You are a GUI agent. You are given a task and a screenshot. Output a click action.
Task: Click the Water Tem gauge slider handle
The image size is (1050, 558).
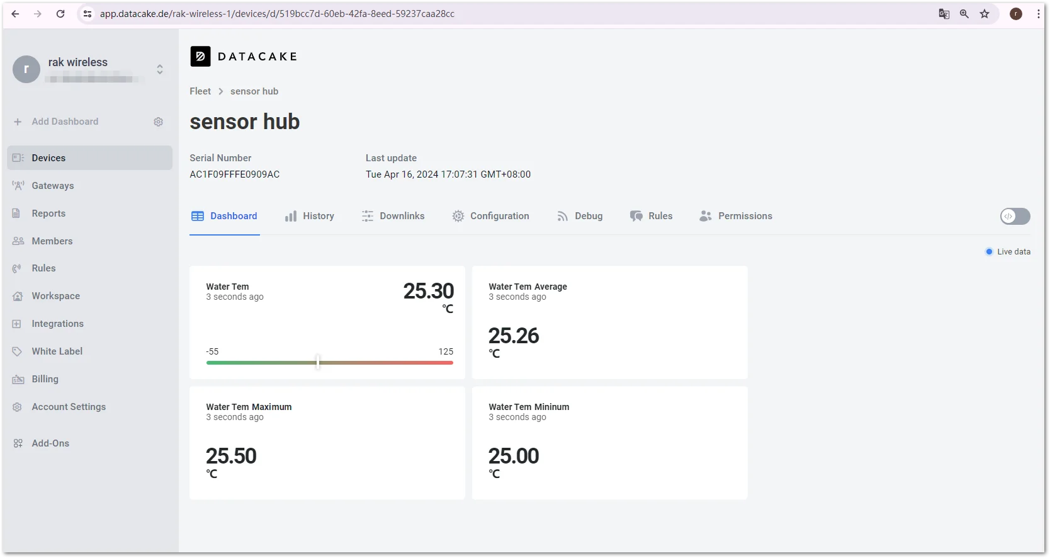click(x=318, y=362)
